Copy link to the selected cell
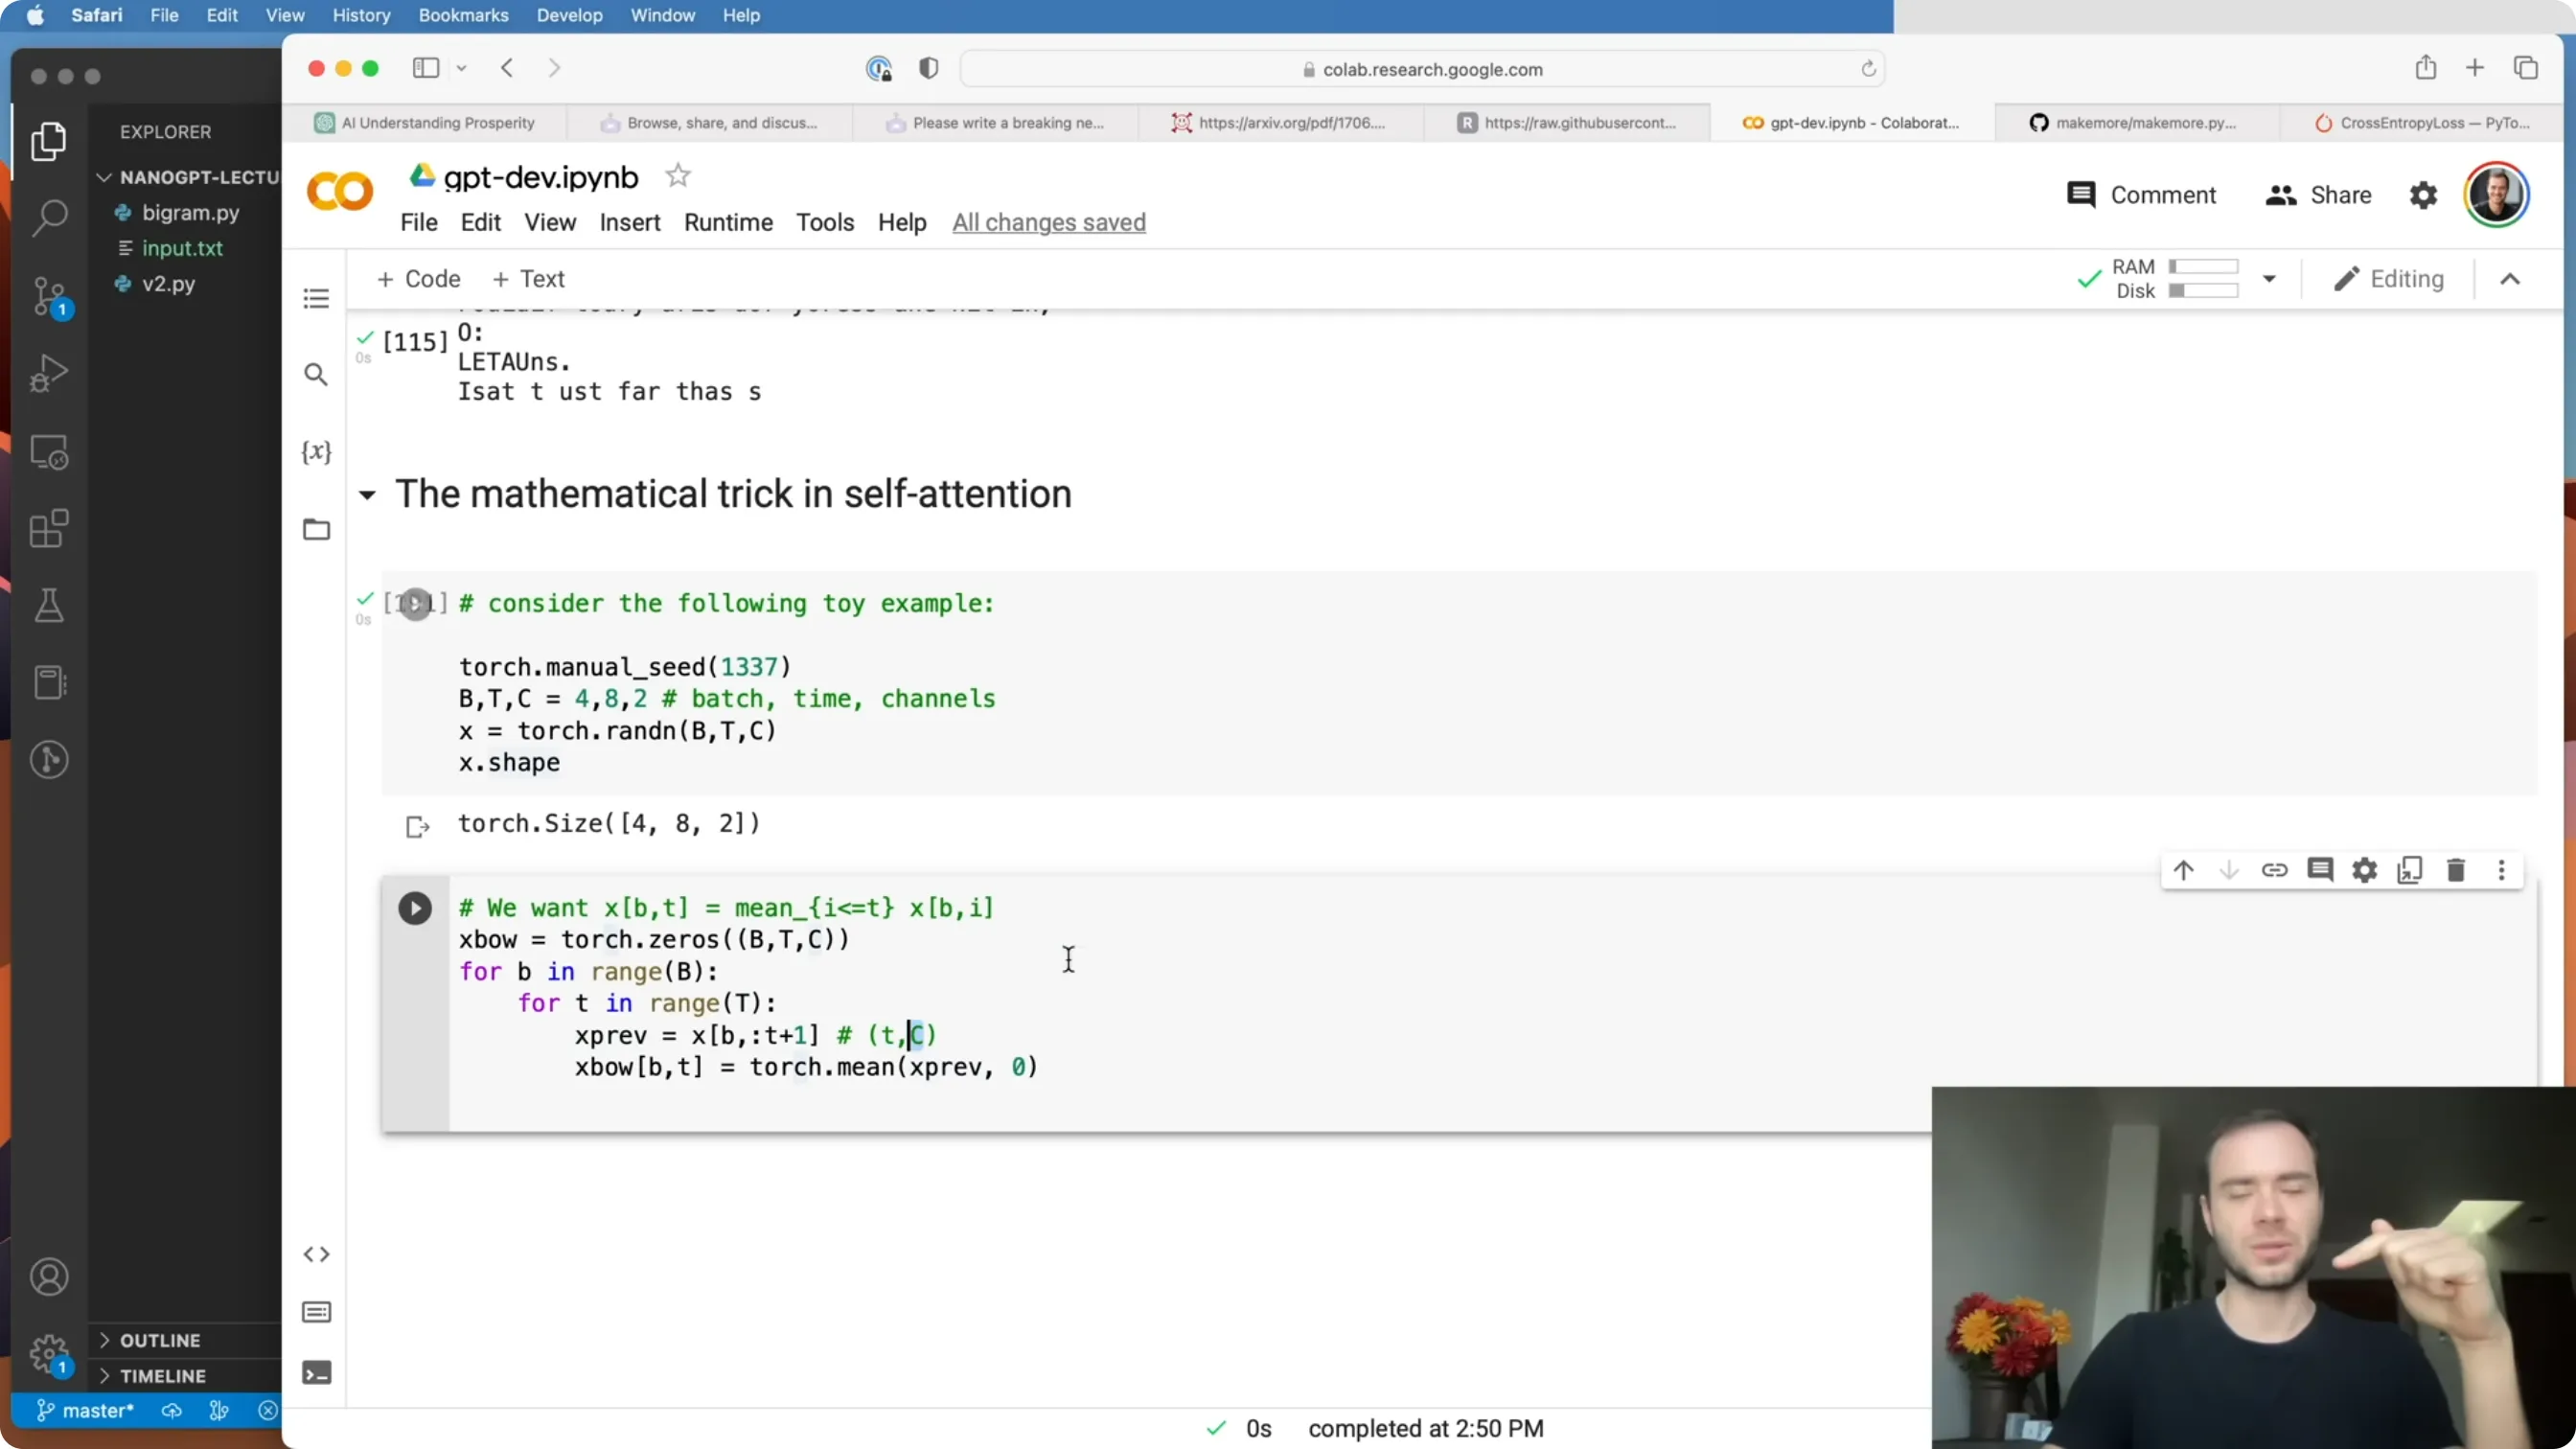 pyautogui.click(x=2274, y=870)
